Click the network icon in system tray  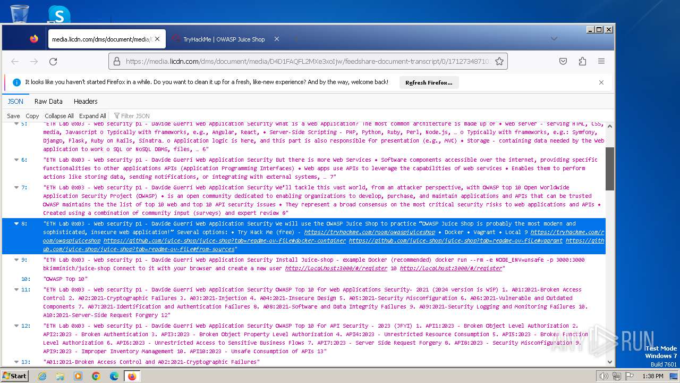point(616,376)
